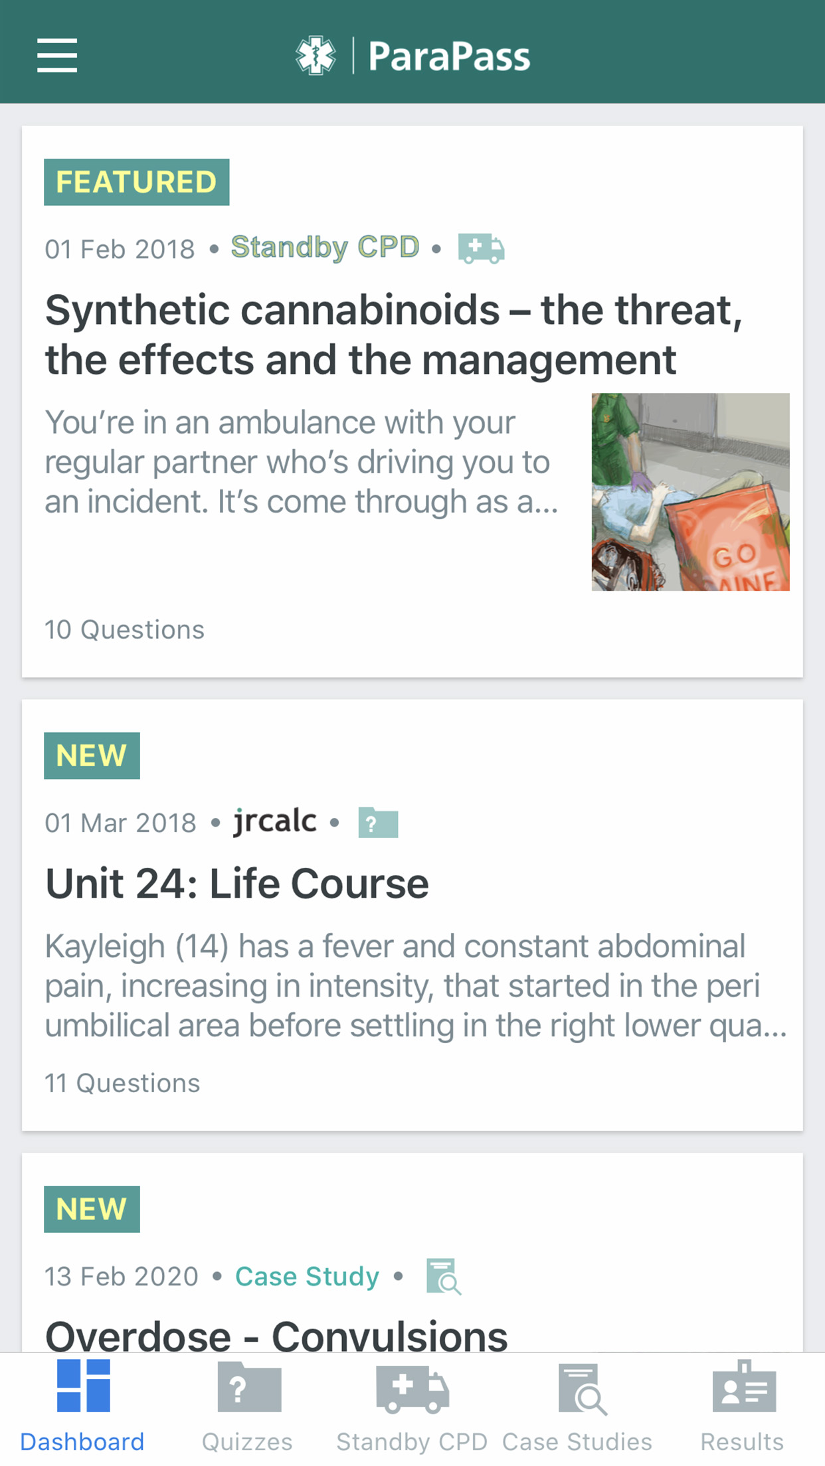
Task: Open the Standby CPD category link
Action: 325,248
